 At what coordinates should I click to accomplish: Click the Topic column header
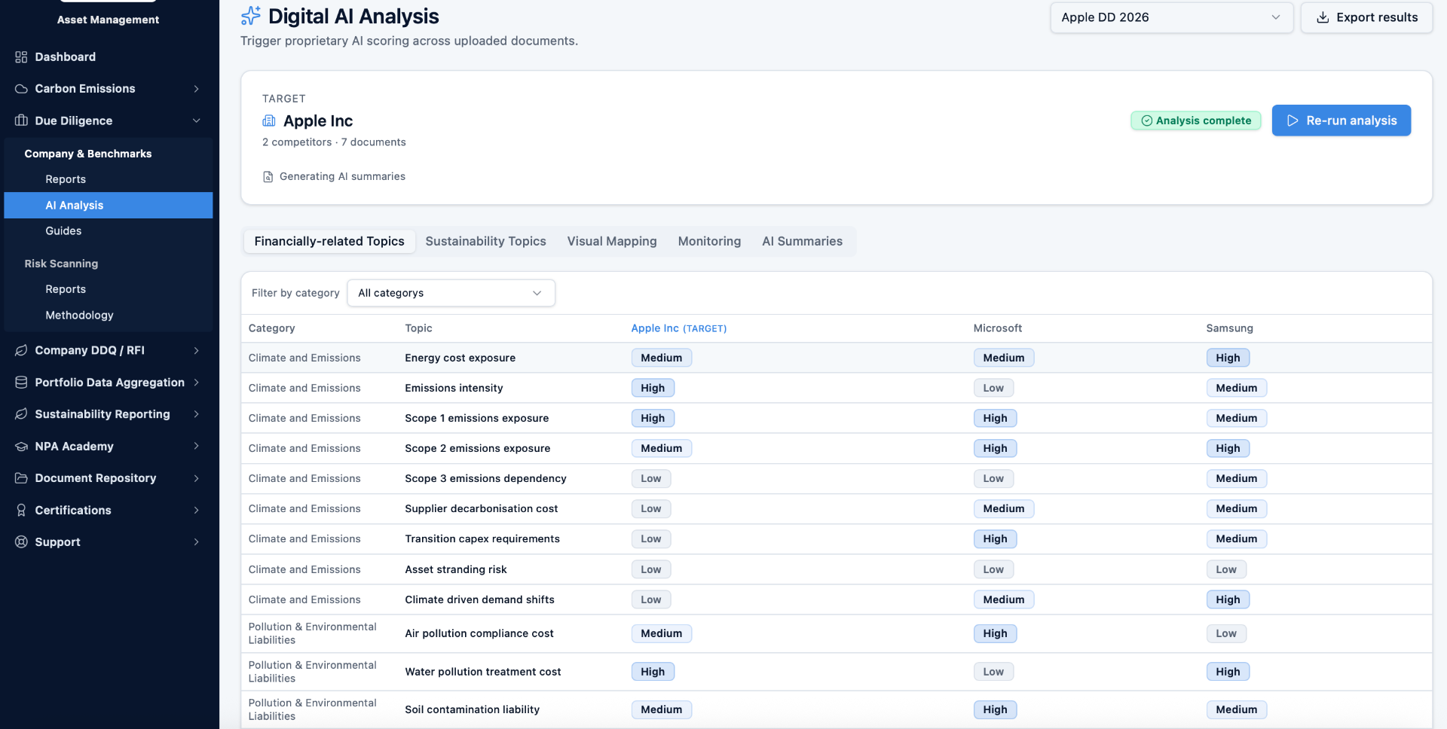tap(418, 328)
